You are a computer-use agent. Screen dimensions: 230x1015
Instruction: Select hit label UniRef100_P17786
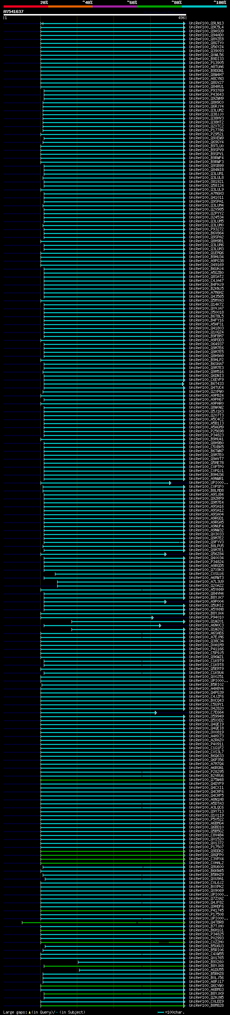[206, 130]
